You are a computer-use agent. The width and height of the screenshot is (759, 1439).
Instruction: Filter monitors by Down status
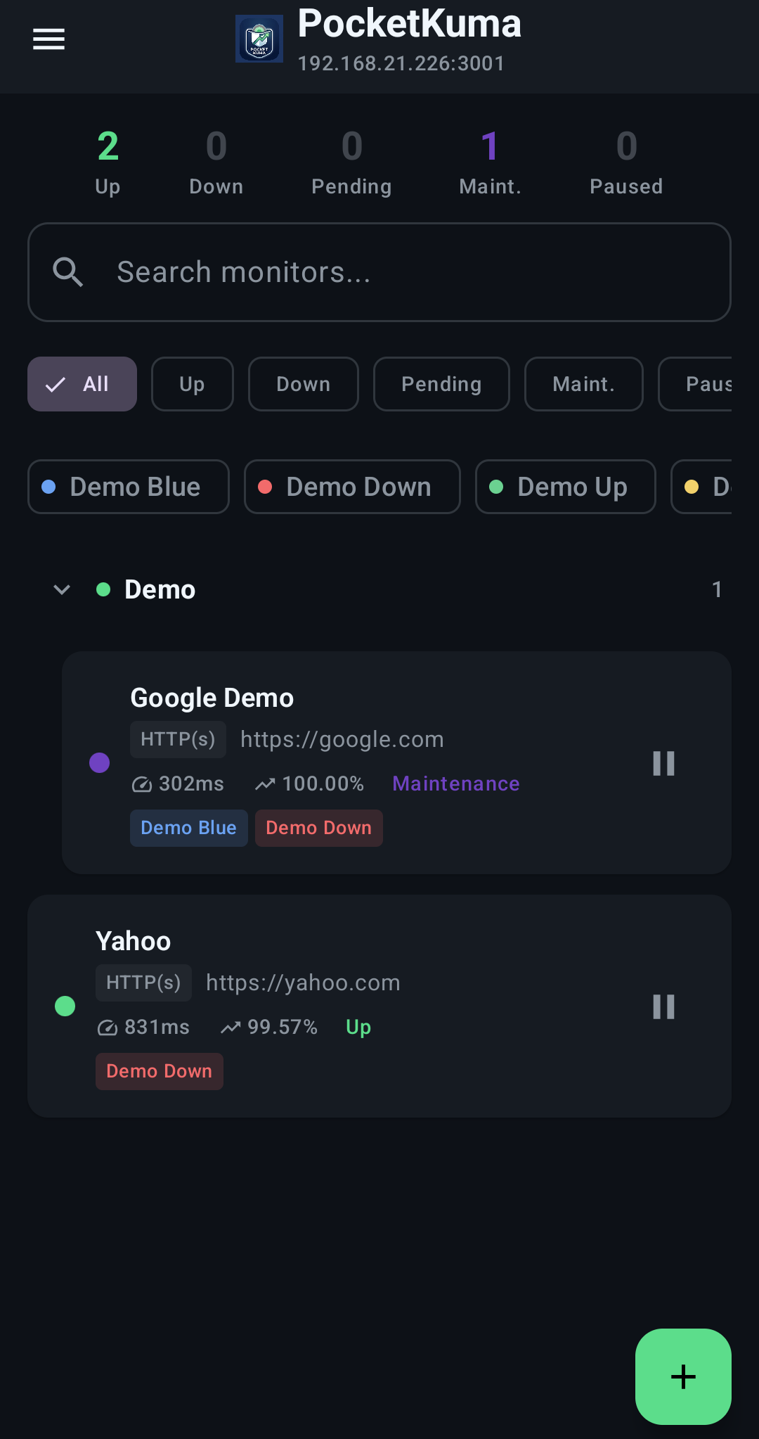pos(304,384)
